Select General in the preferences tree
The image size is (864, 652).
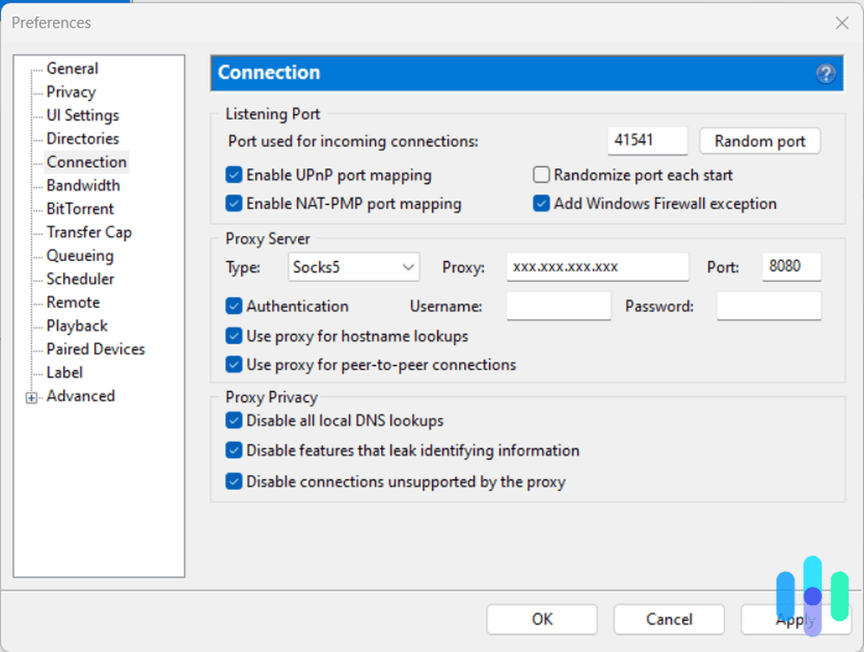(73, 68)
